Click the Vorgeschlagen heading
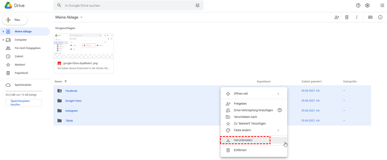 click(x=65, y=28)
